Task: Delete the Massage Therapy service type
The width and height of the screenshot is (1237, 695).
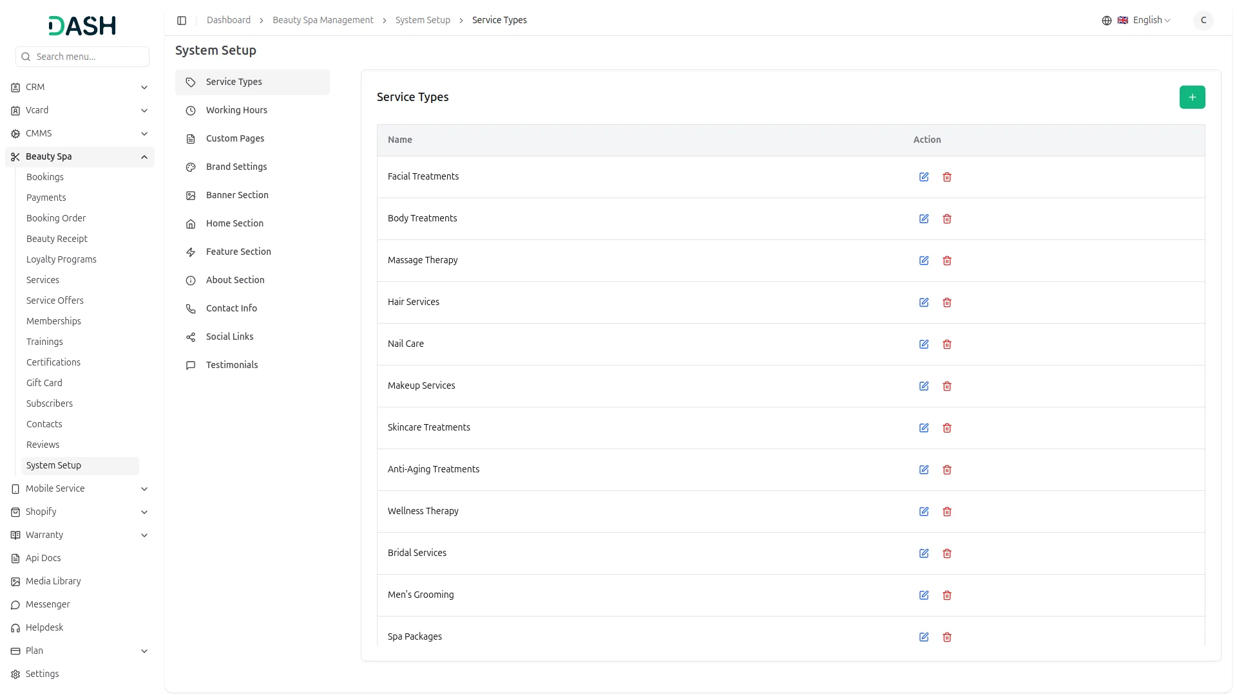Action: pyautogui.click(x=946, y=261)
